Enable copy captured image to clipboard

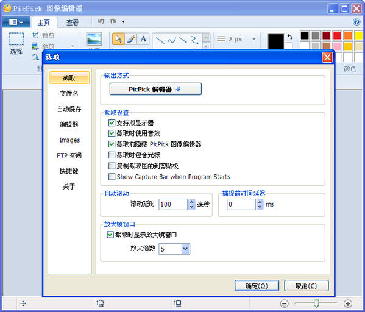(112, 166)
